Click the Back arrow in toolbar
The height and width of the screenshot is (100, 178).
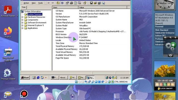tap(49, 3)
